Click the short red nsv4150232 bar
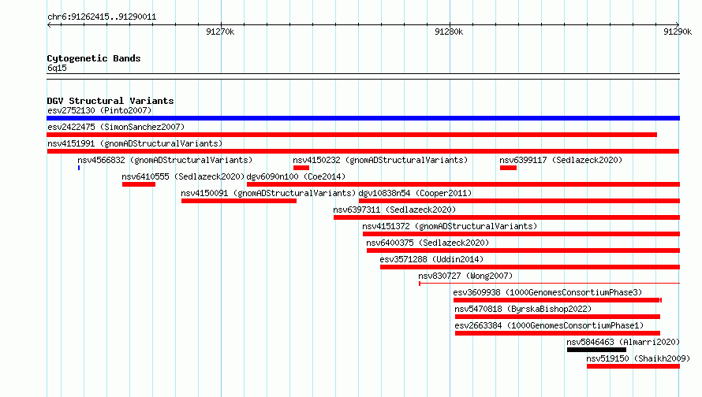This screenshot has width=702, height=397. (301, 168)
